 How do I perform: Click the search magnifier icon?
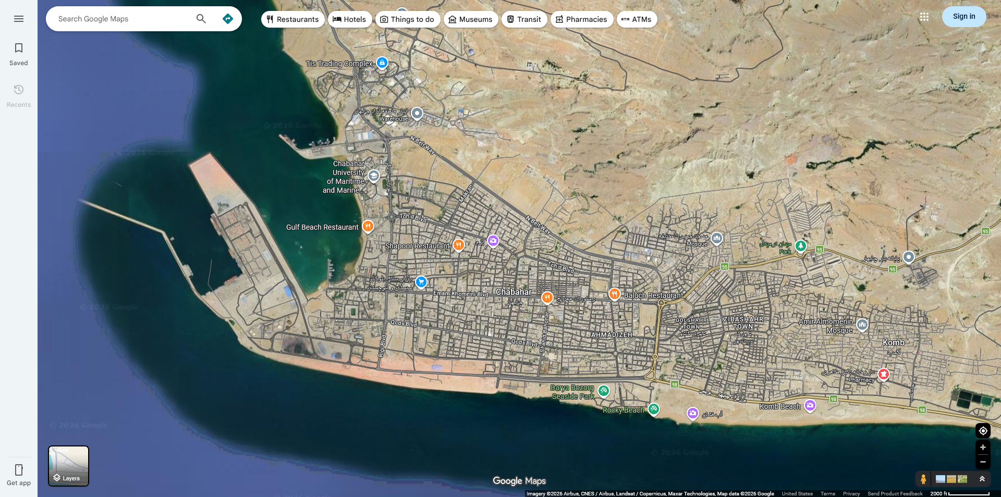coord(201,19)
